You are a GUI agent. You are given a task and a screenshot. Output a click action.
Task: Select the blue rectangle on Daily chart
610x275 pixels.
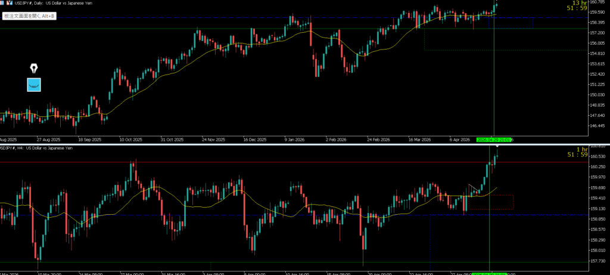[x=532, y=23]
